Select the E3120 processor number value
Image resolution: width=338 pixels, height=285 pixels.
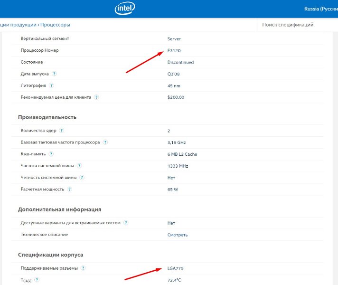click(x=174, y=50)
